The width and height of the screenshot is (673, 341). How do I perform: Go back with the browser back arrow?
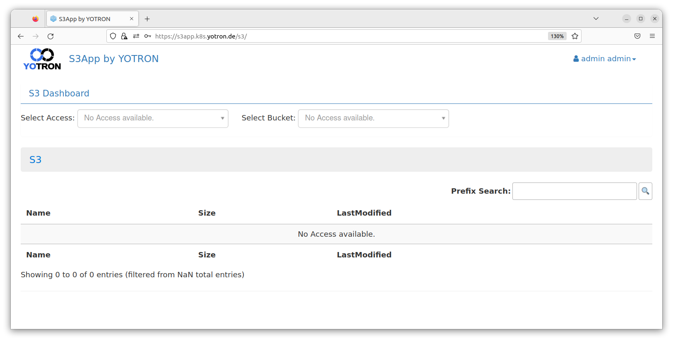pos(21,36)
